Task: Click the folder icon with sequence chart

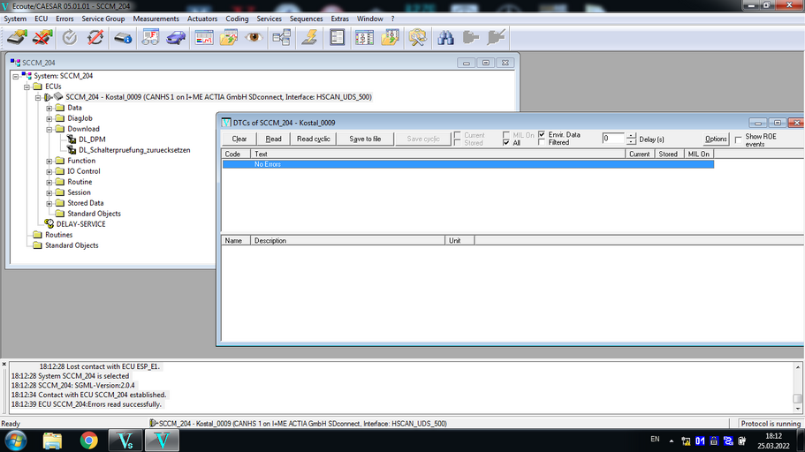Action: tap(390, 37)
